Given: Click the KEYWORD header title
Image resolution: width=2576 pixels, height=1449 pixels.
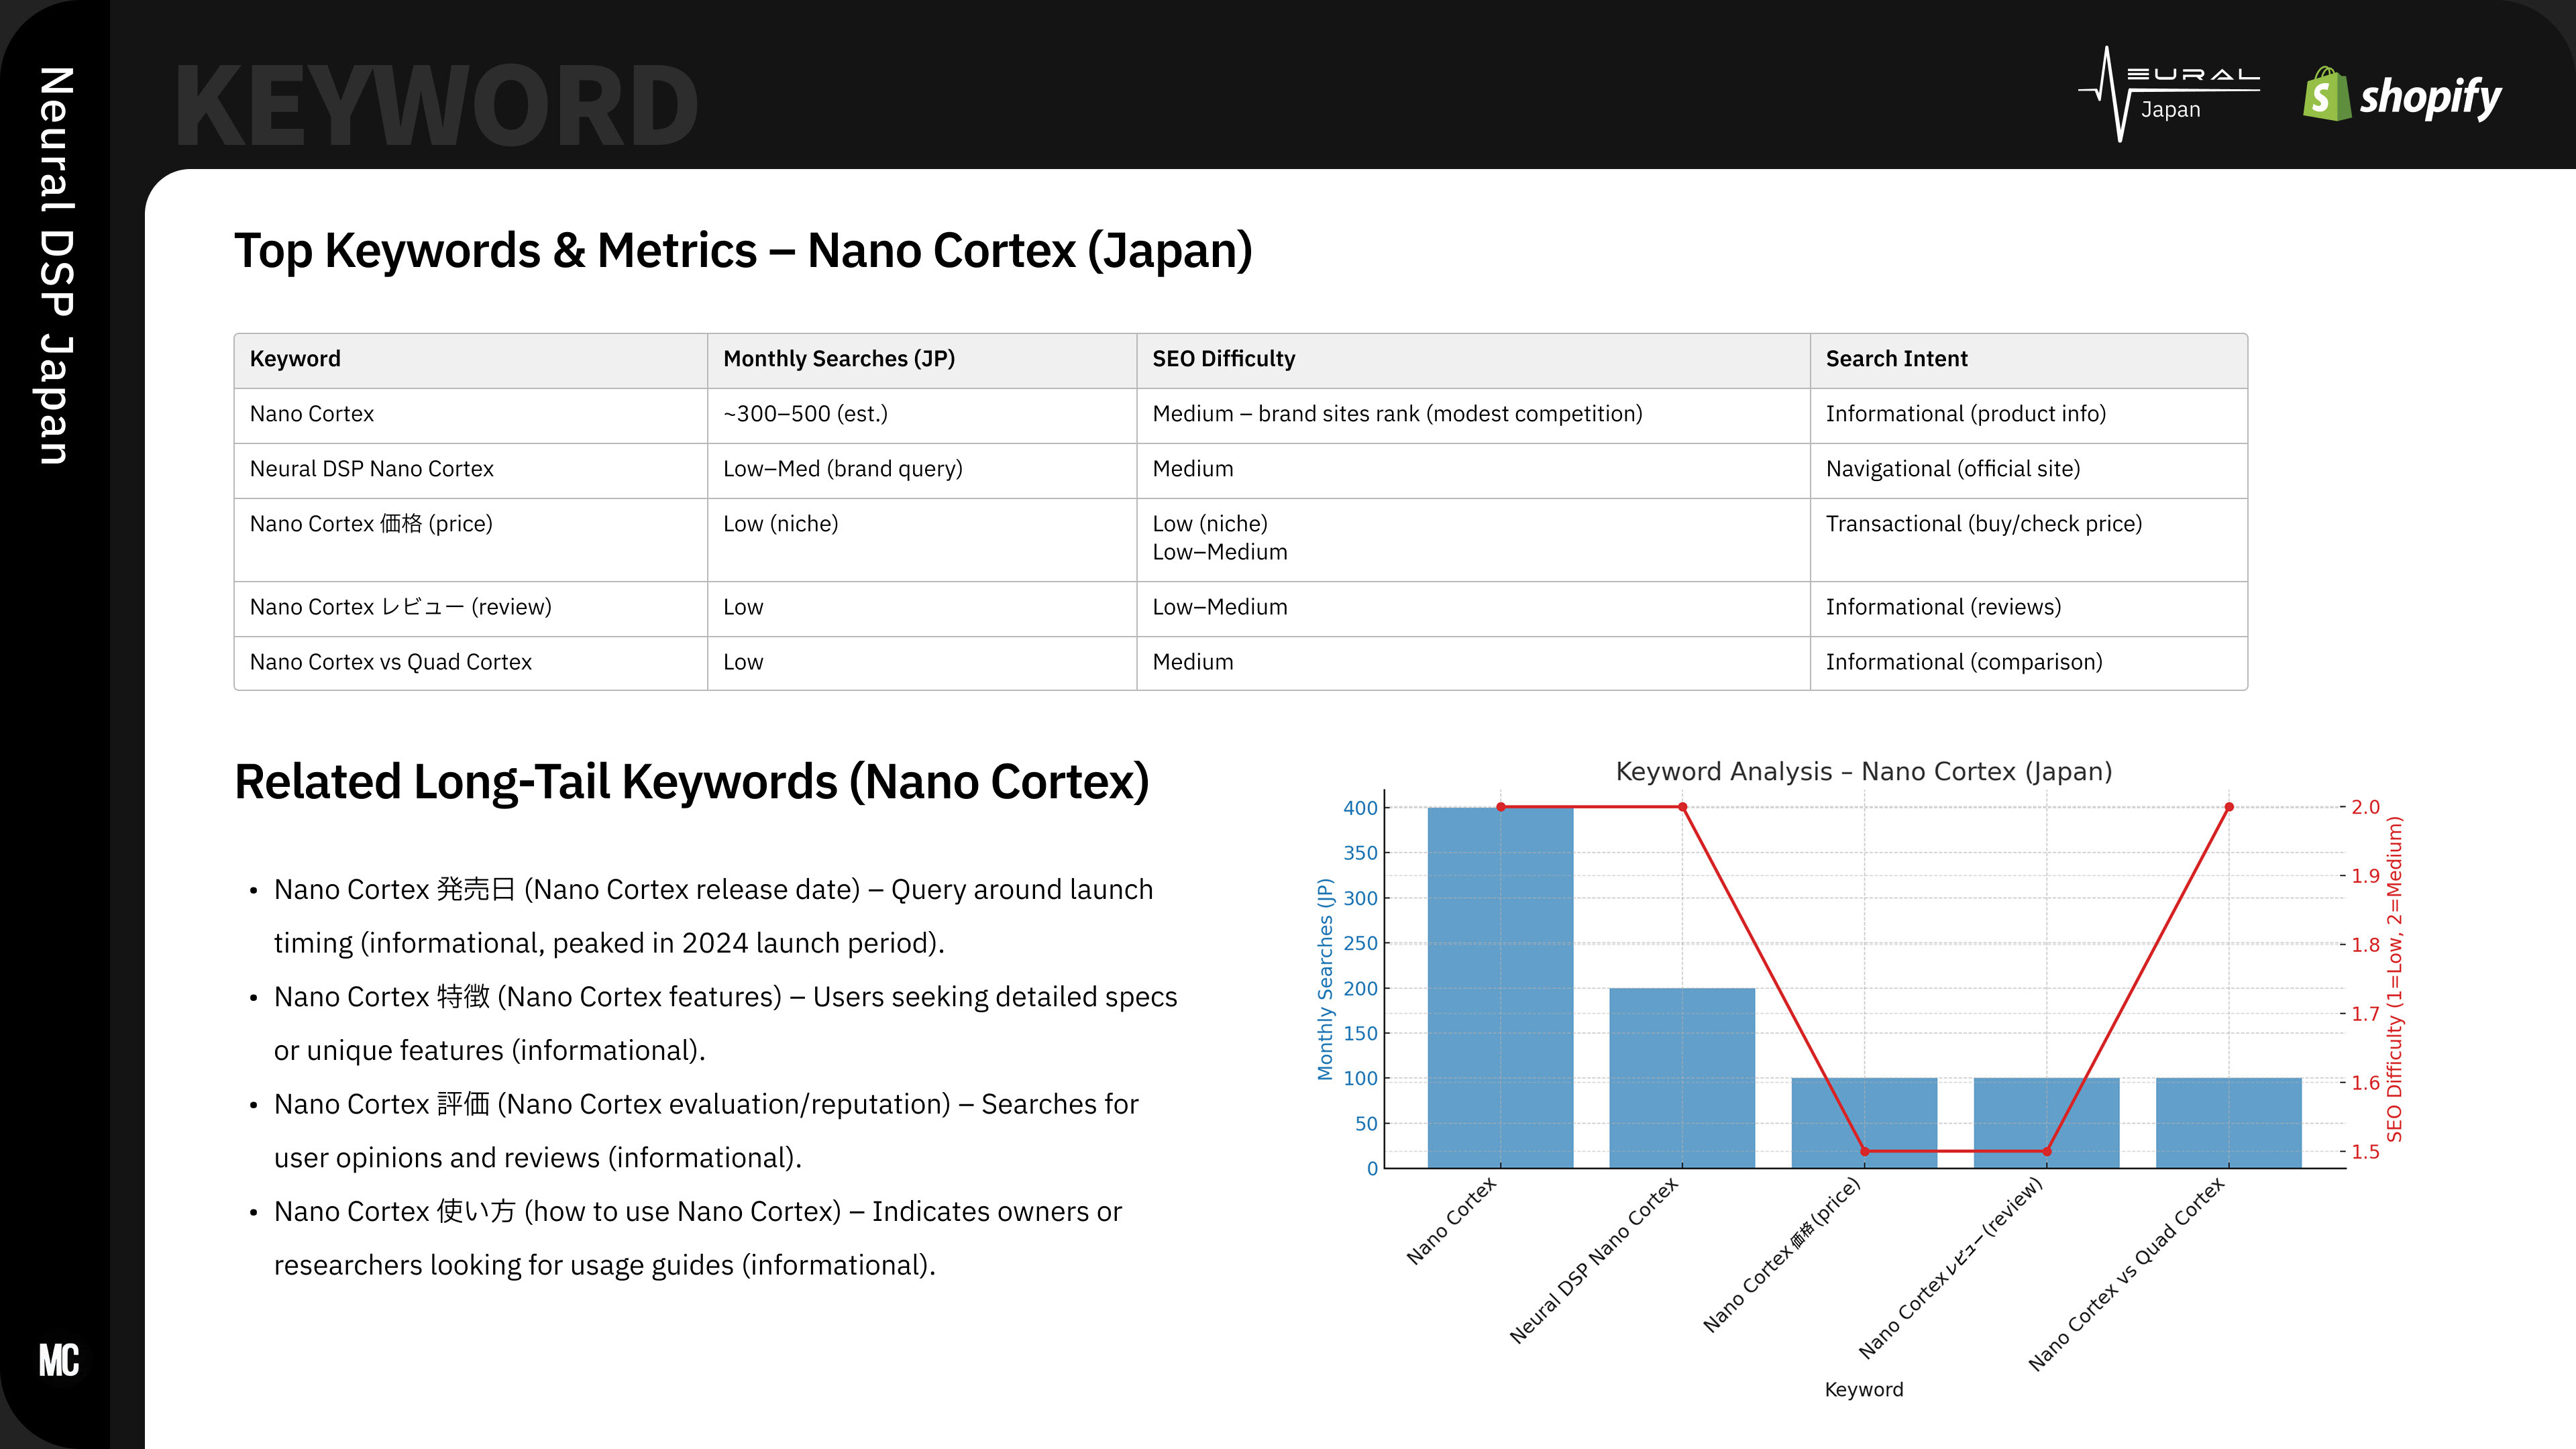Looking at the screenshot, I should pyautogui.click(x=436, y=105).
